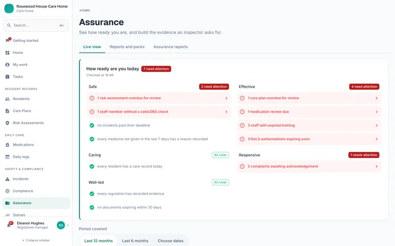Click green tick beside no incidents past deadline

point(92,125)
